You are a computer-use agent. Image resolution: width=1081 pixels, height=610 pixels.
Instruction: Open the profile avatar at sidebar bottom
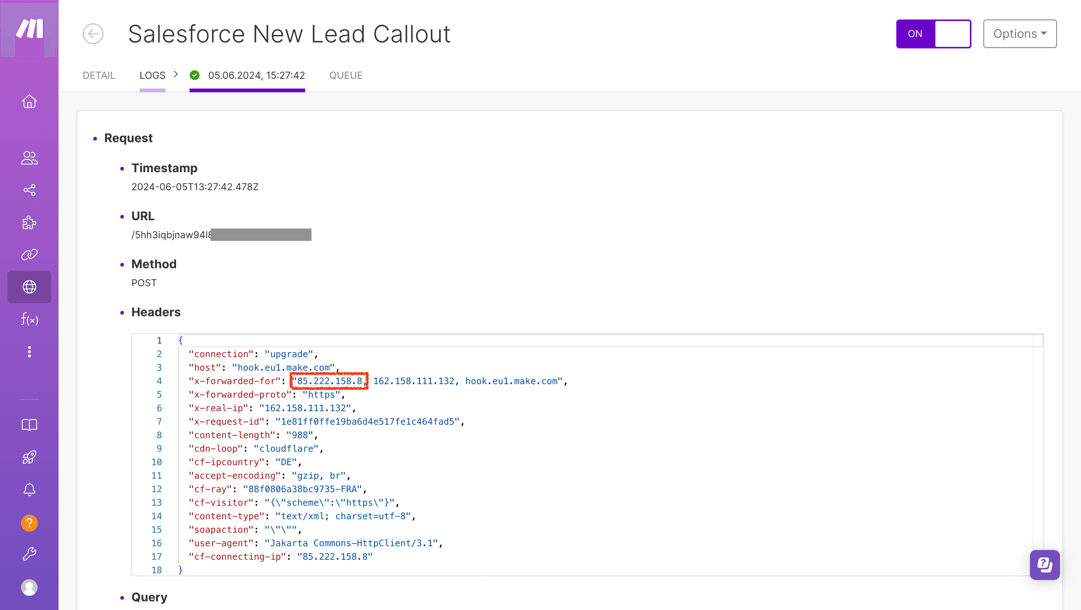point(29,587)
